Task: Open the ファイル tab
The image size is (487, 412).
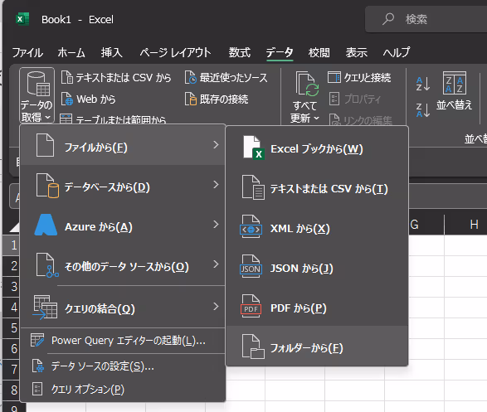Action: [27, 52]
